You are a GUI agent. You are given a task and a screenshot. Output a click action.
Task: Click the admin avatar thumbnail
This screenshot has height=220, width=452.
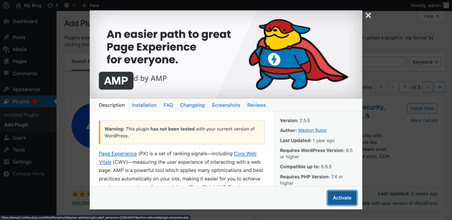click(446, 5)
